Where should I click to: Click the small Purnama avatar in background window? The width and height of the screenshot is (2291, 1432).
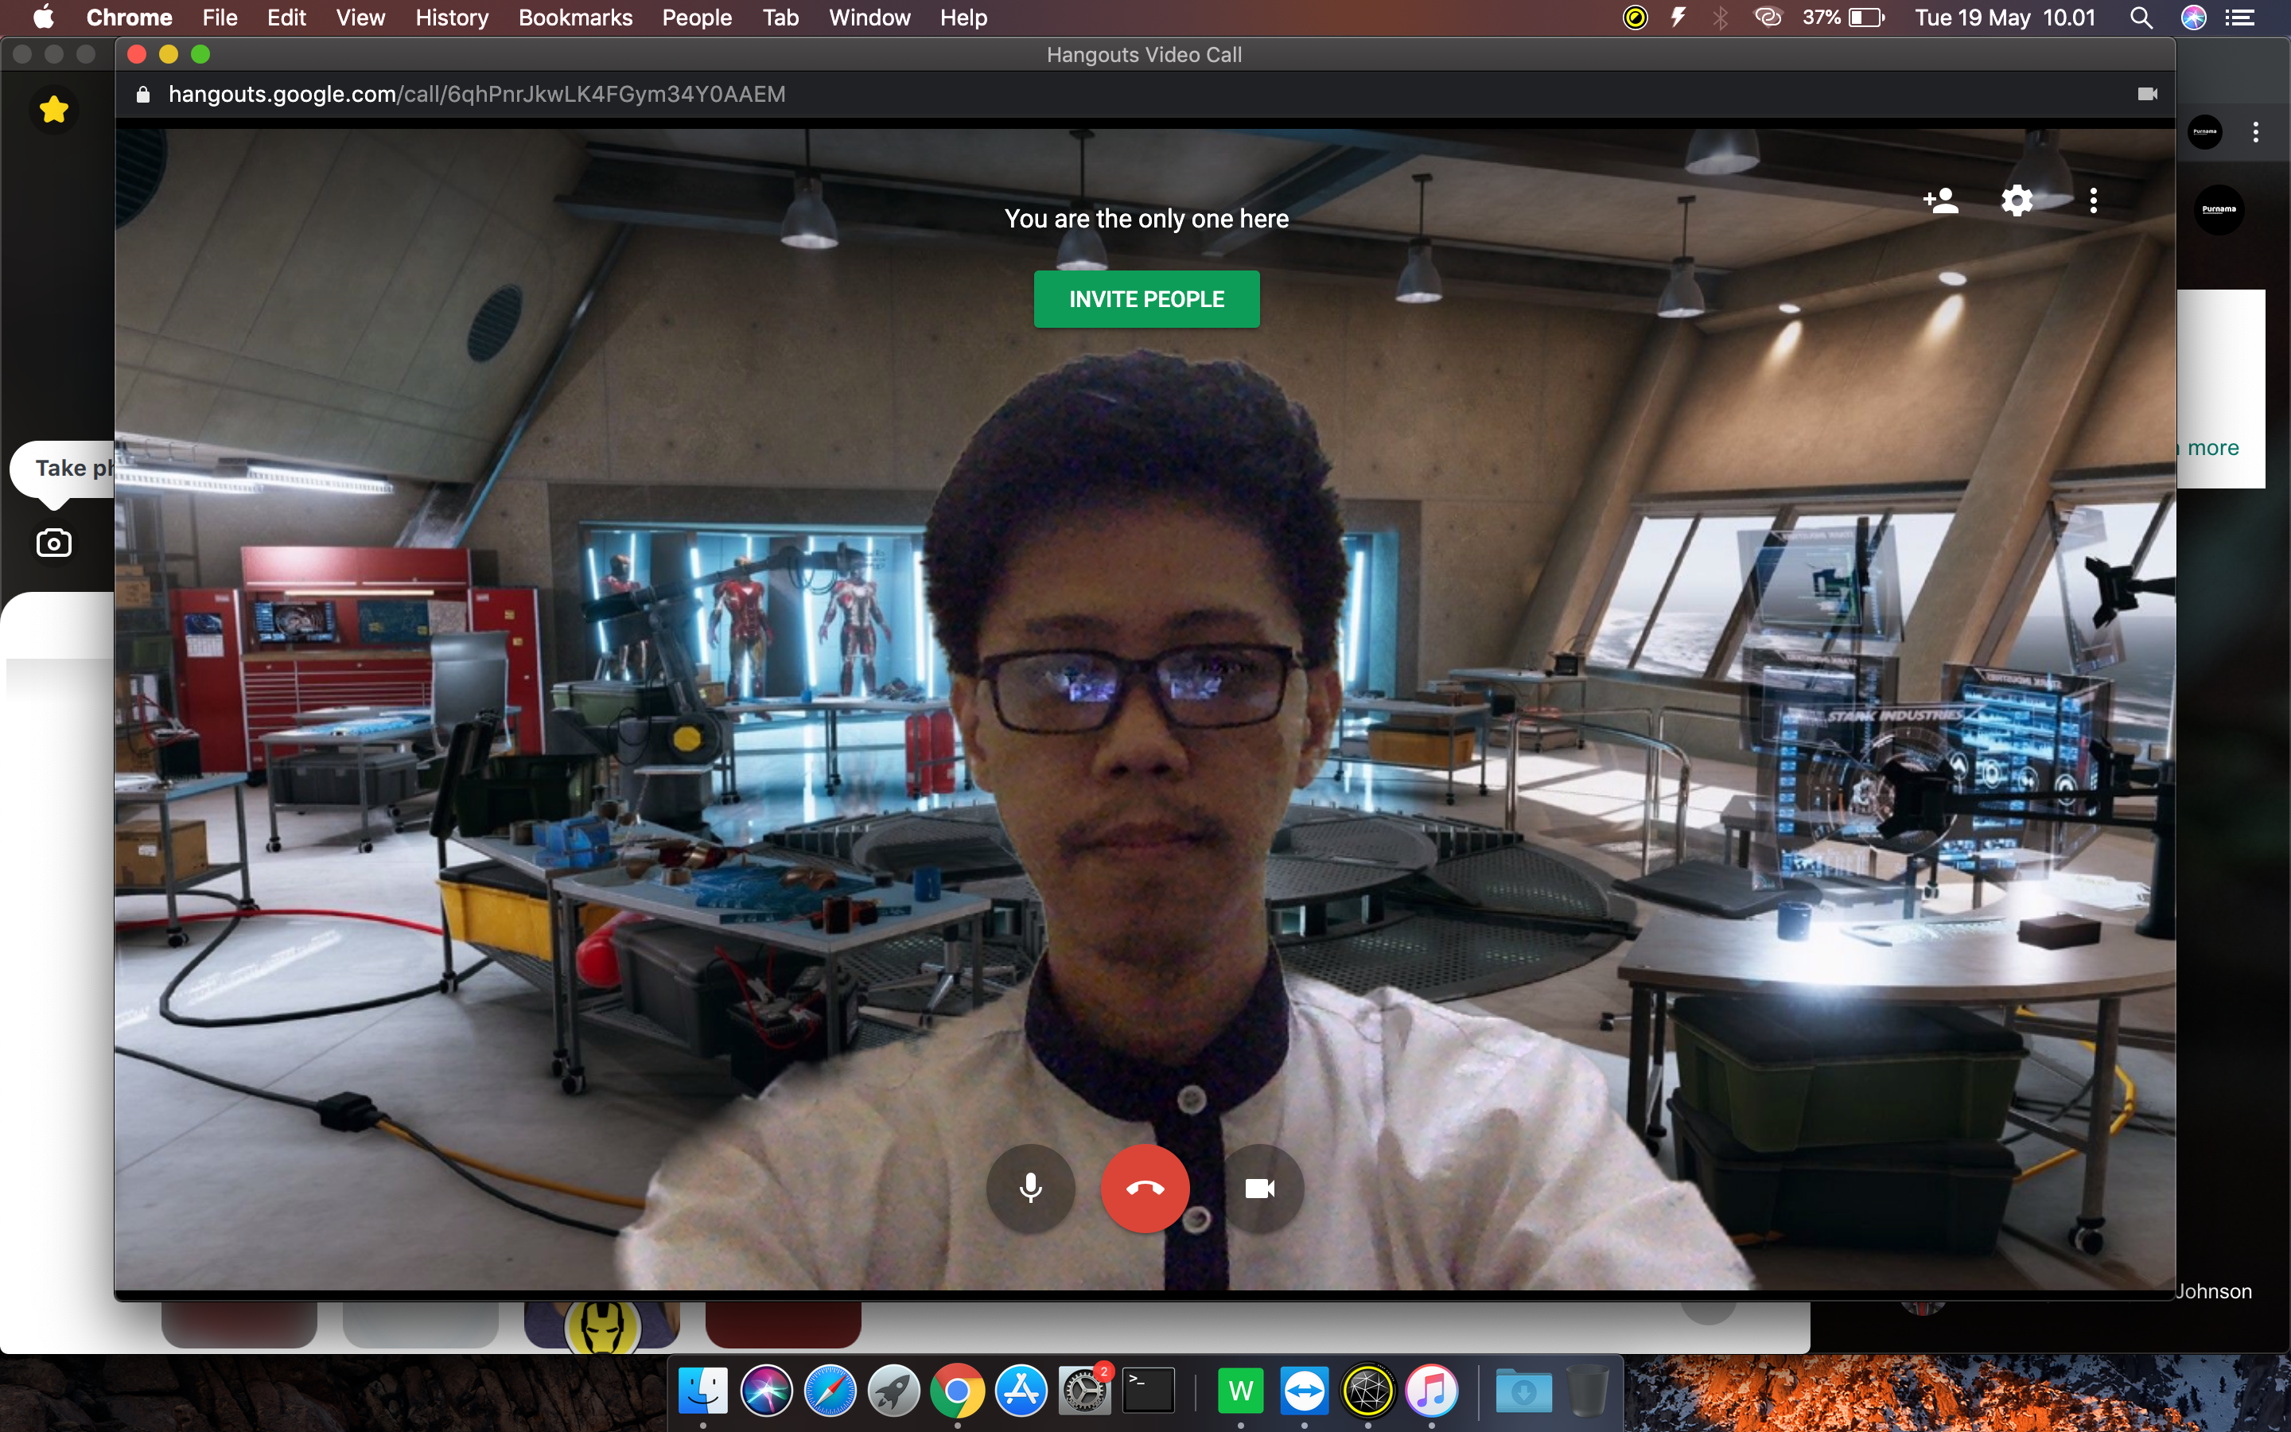[x=2205, y=133]
